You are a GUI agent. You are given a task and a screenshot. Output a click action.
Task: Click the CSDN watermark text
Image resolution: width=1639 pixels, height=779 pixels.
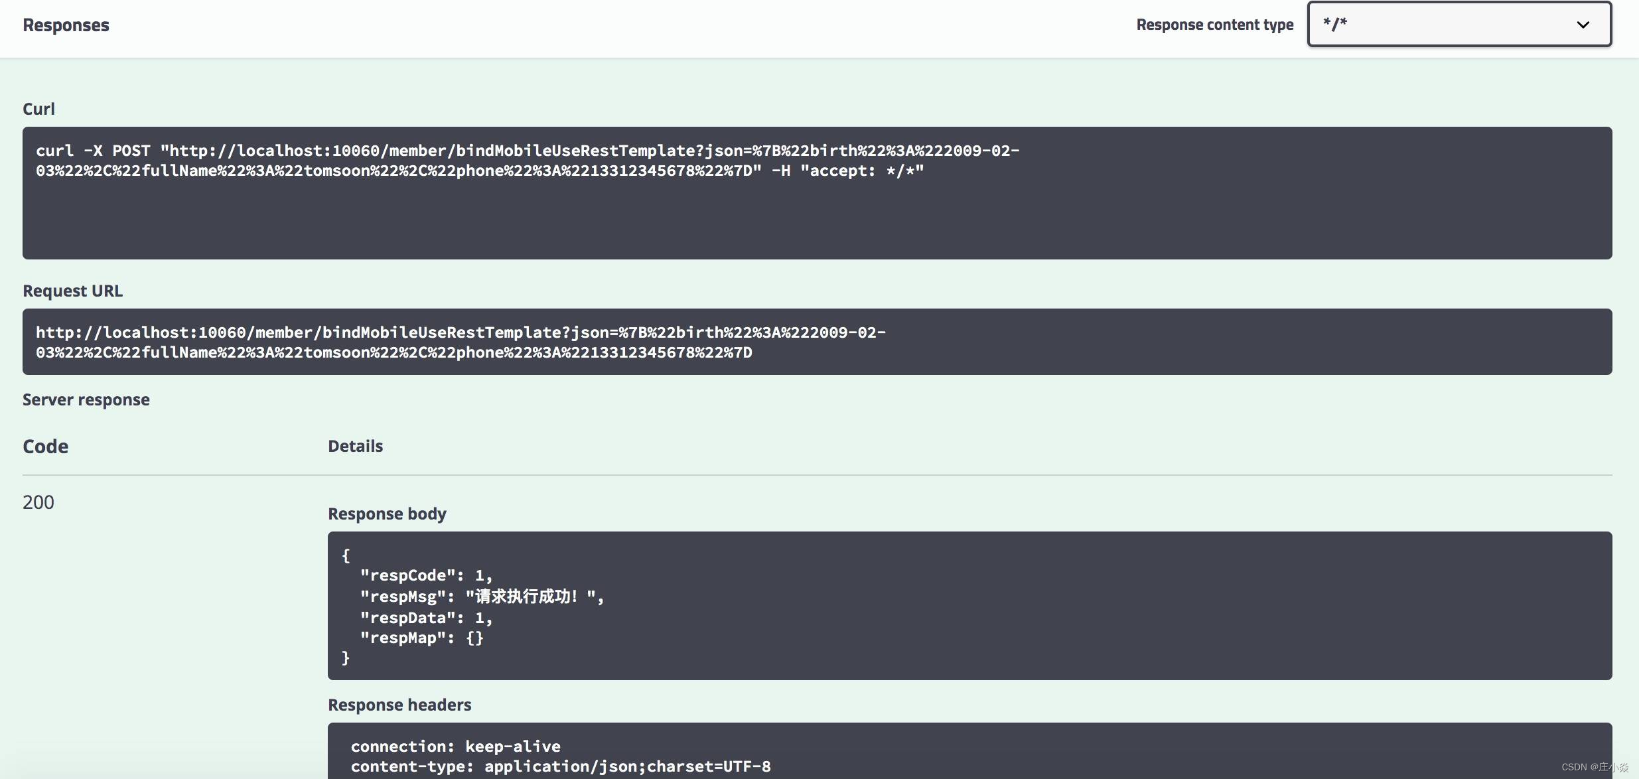tap(1594, 767)
